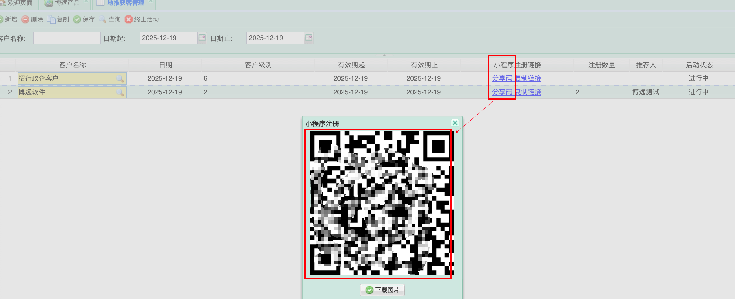Click the 保存 save toolbar icon
This screenshot has height=299, width=735.
[x=77, y=19]
